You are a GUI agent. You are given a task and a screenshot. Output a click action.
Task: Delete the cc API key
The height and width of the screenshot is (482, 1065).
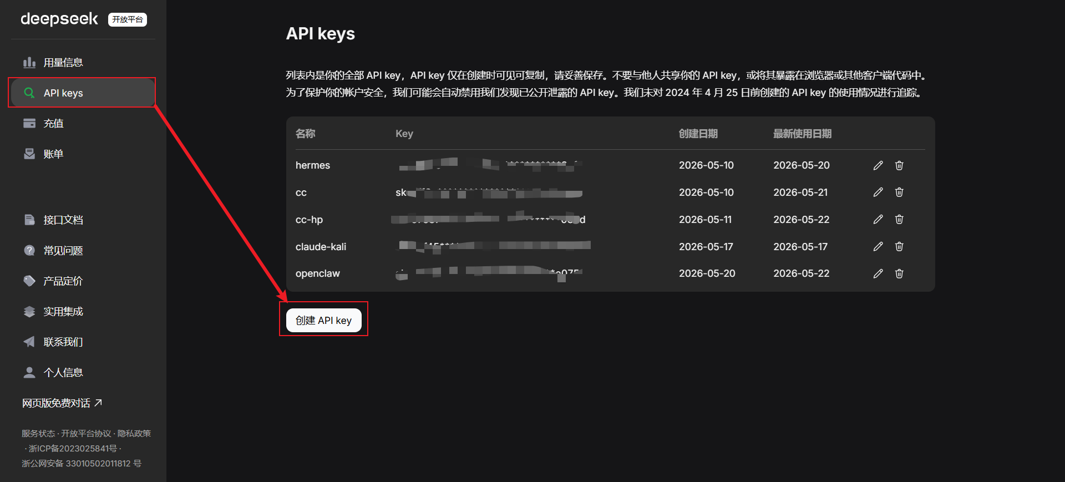(899, 192)
